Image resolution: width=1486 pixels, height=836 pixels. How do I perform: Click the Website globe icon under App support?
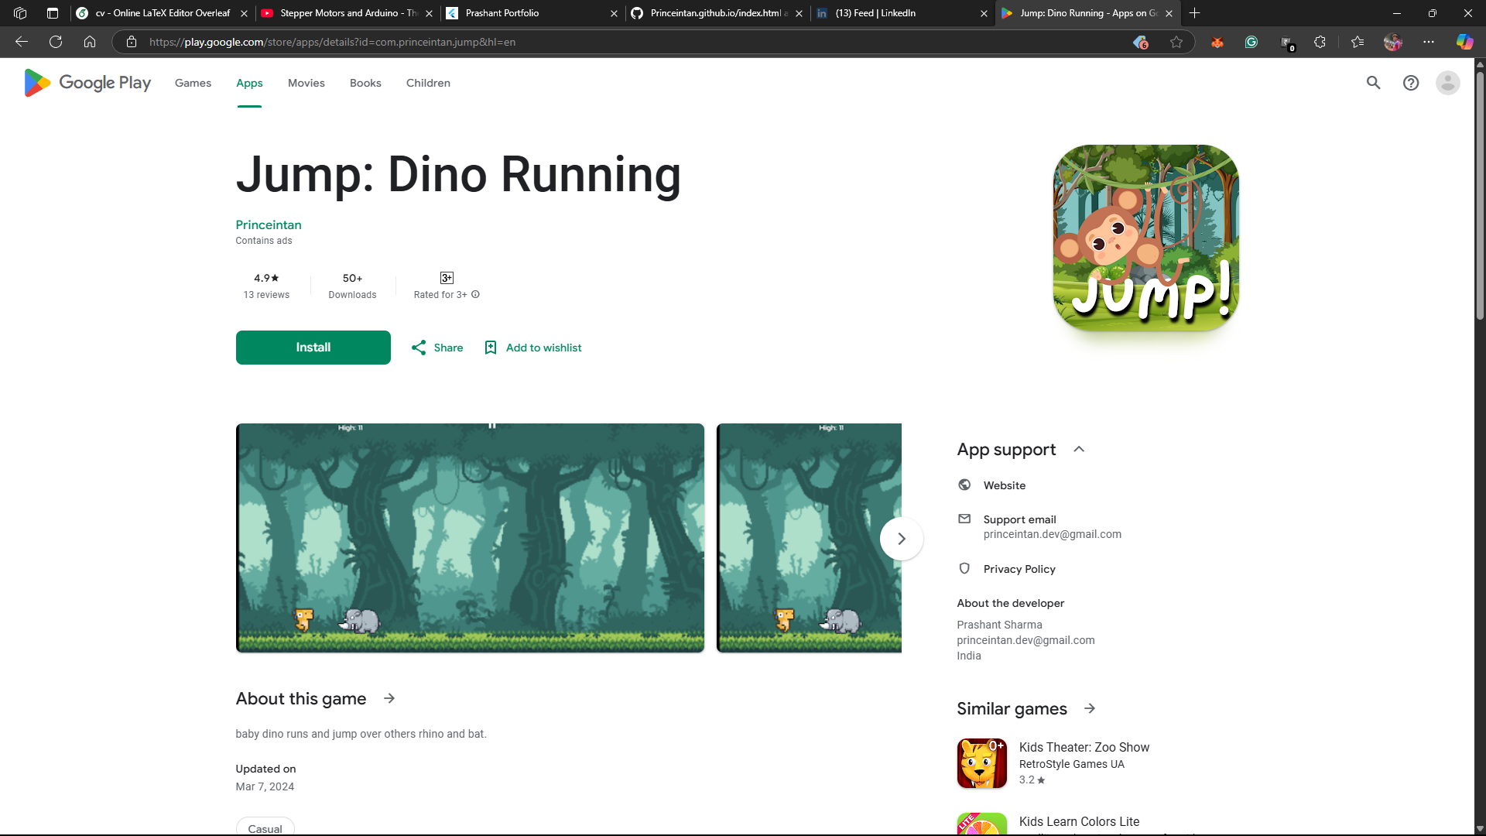[x=964, y=485]
